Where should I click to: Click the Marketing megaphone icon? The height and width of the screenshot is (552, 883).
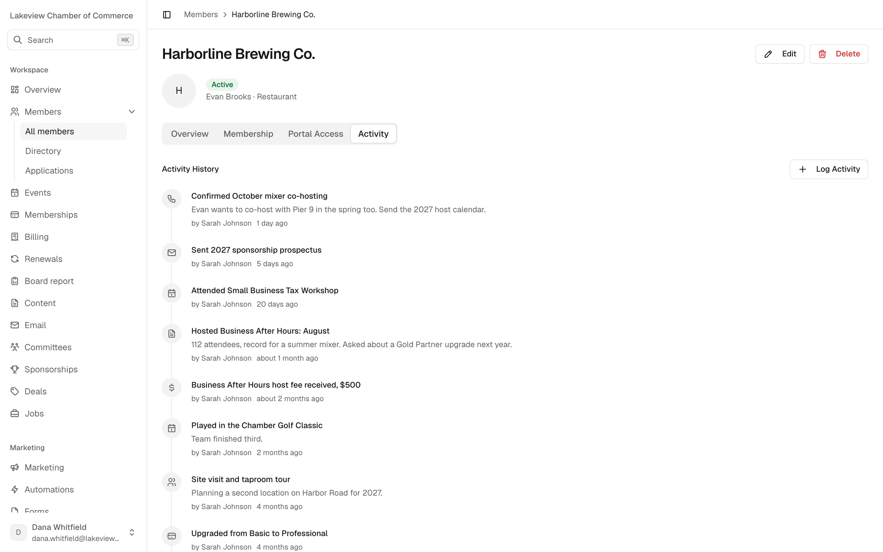coord(15,468)
